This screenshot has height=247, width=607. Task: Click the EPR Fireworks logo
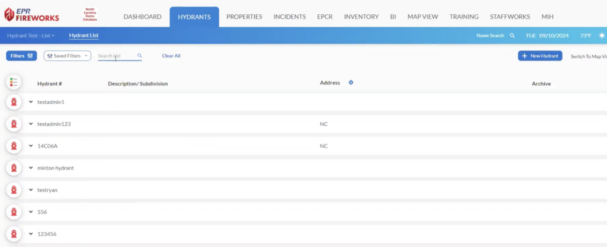pos(31,14)
